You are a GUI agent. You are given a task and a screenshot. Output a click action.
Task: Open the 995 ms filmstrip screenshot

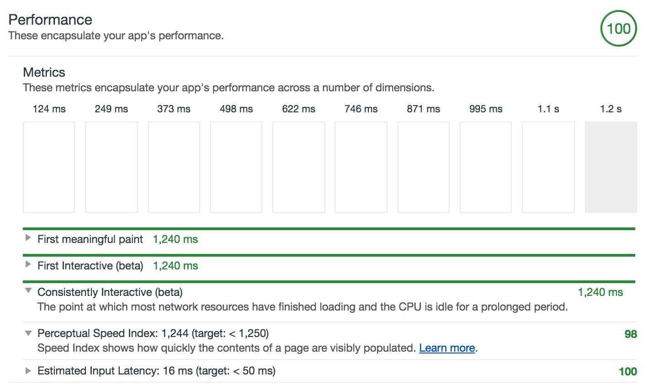pos(486,167)
